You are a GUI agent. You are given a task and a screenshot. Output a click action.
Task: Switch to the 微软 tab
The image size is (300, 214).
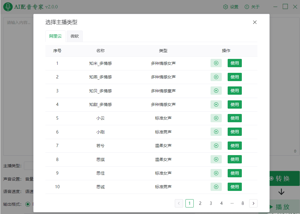click(74, 36)
